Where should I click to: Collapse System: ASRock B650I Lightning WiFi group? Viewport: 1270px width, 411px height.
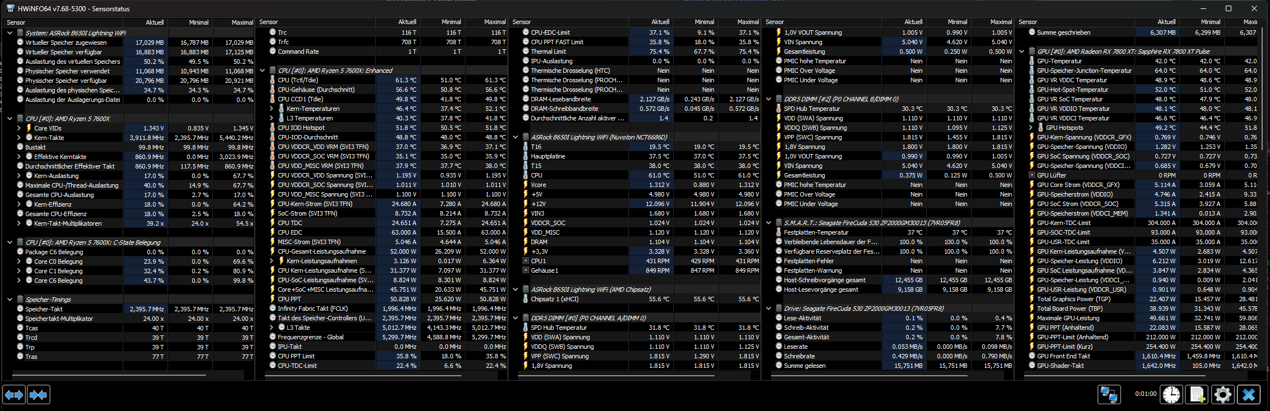10,33
